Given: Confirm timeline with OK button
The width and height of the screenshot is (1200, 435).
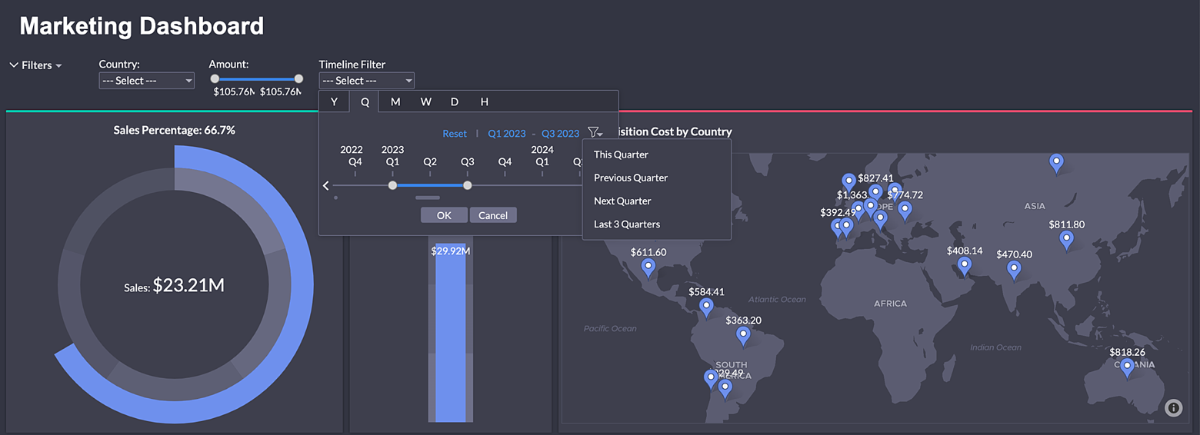Looking at the screenshot, I should (444, 215).
